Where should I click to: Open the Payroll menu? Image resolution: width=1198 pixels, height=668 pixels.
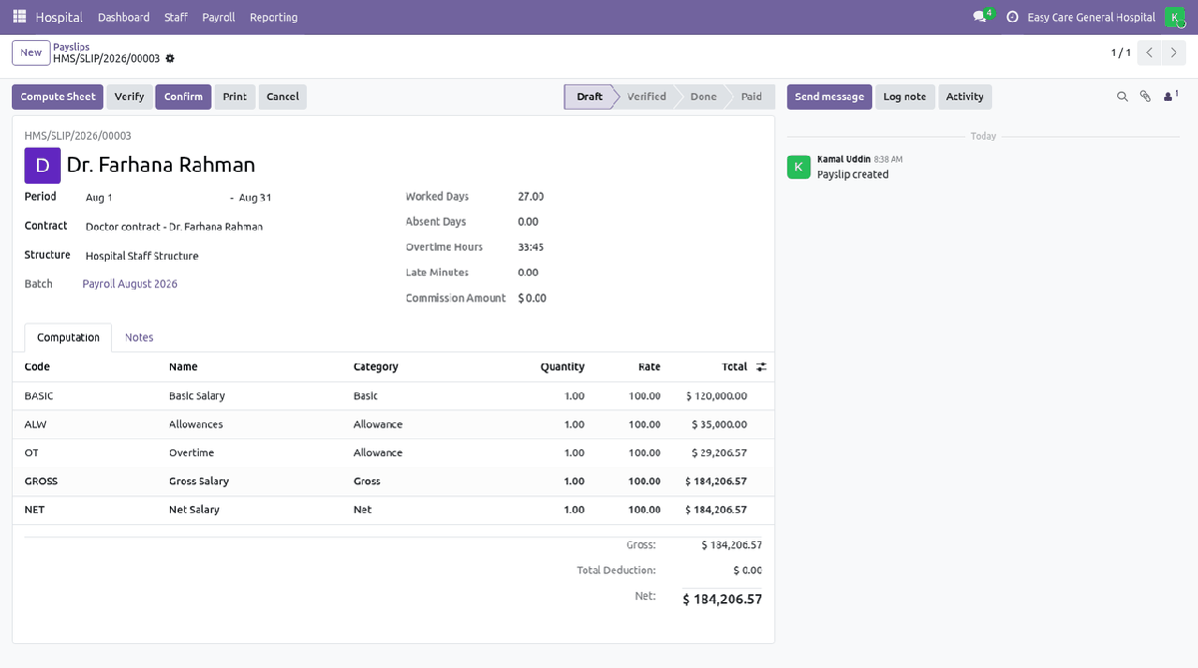[219, 17]
